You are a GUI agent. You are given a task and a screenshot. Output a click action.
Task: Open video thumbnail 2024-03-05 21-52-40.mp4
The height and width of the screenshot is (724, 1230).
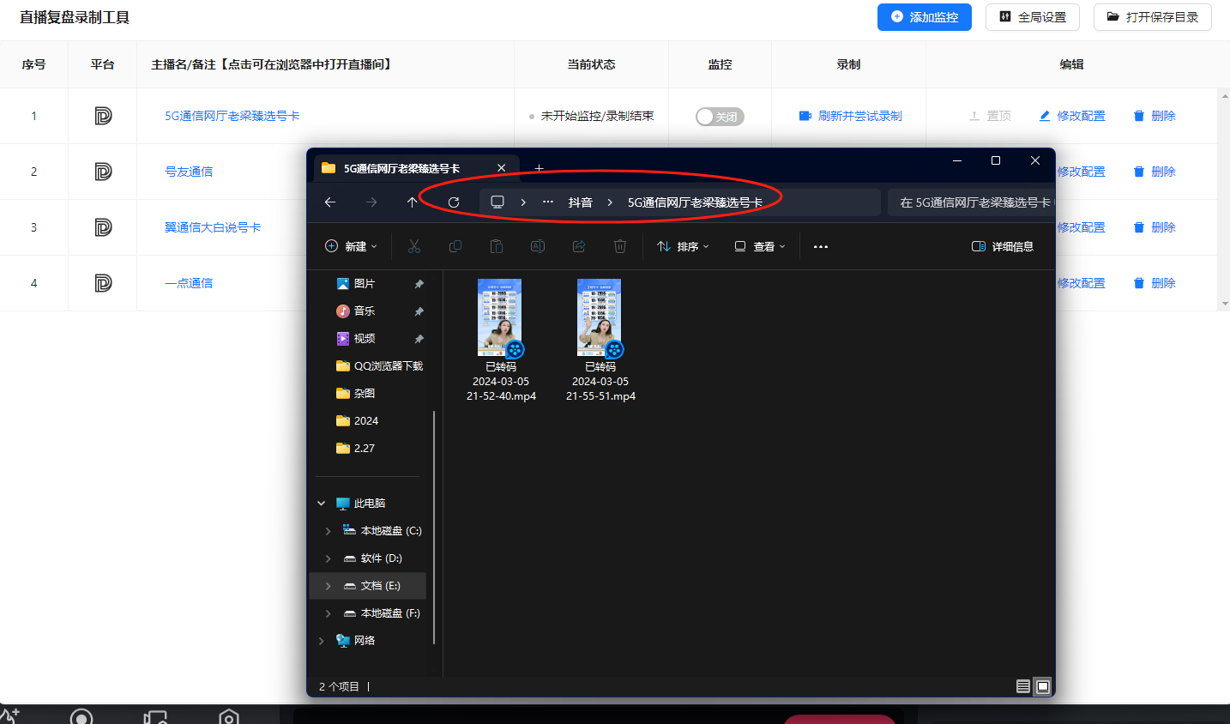(500, 317)
